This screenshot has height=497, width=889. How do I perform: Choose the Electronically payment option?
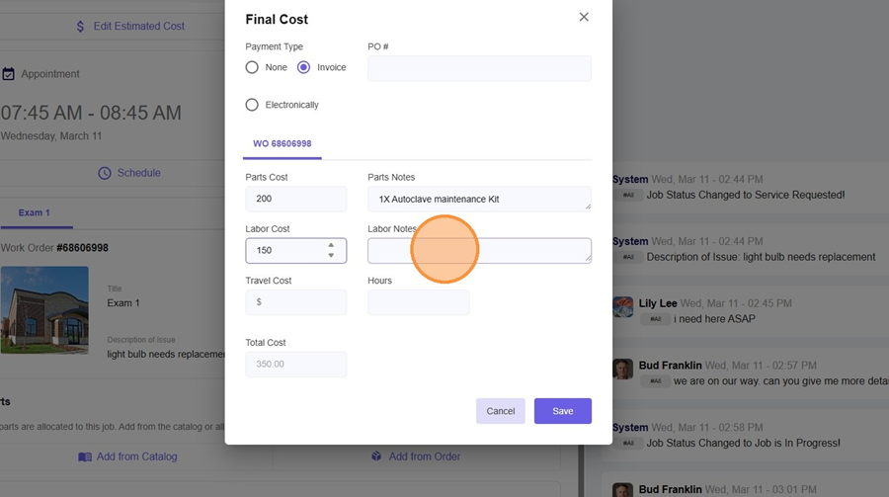[252, 105]
